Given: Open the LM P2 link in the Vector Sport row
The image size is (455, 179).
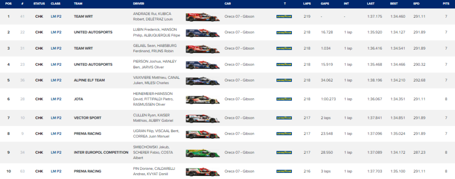Looking at the screenshot, I should (56, 118).
